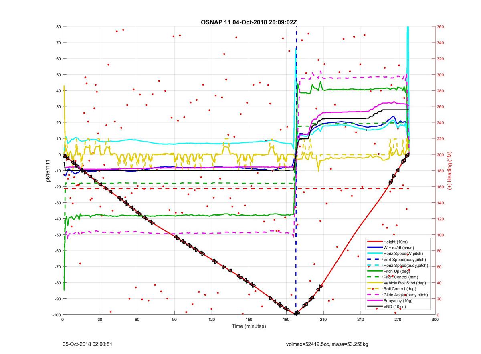Click legend entry Horiz Speed(W,pitch)
Screen dimensions: 481x354
point(403,254)
